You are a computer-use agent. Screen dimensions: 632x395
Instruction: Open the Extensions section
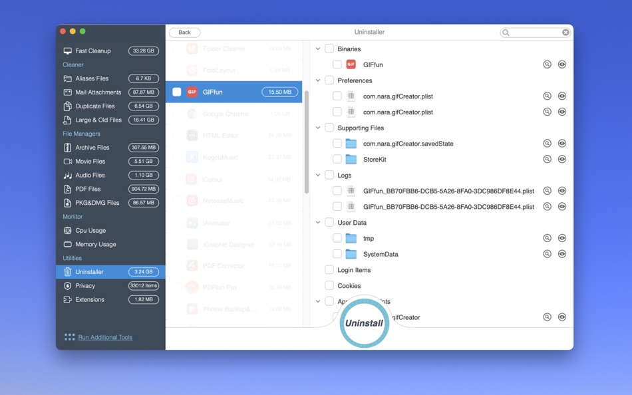pyautogui.click(x=111, y=299)
